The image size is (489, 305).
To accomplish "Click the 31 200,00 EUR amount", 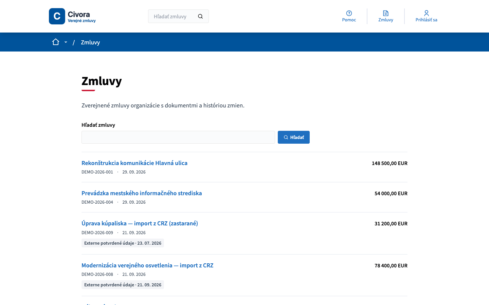I will [x=391, y=224].
